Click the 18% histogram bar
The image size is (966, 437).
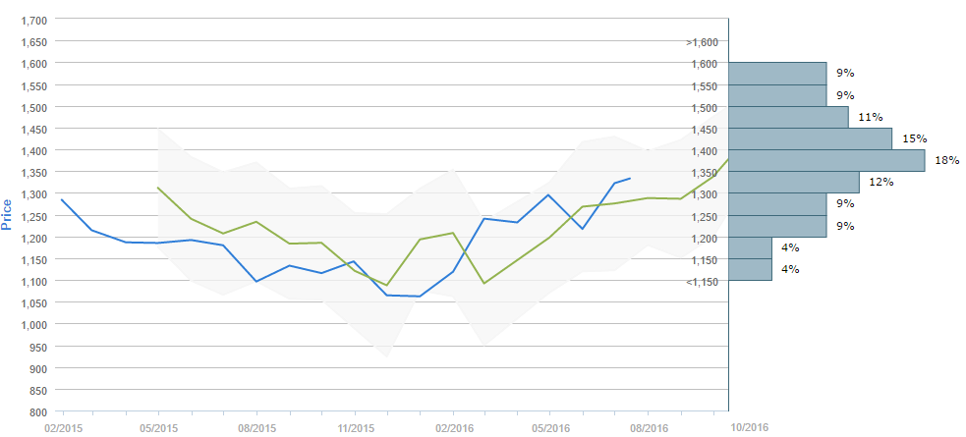pyautogui.click(x=826, y=160)
